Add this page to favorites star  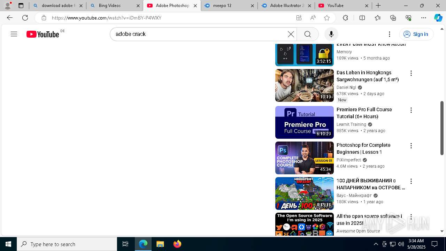327,18
